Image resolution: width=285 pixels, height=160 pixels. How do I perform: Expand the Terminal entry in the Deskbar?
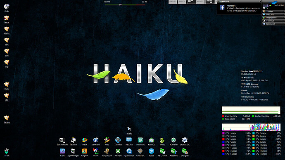pyautogui.click(x=273, y=21)
